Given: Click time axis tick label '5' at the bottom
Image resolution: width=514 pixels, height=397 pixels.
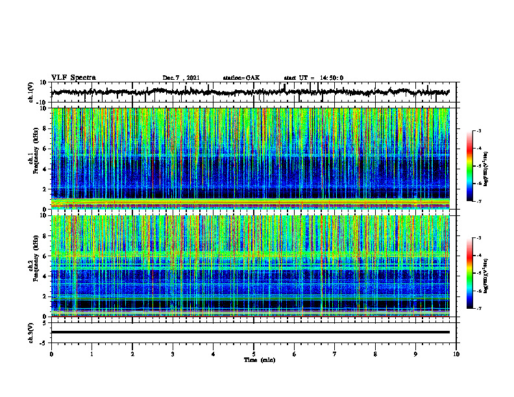Looking at the screenshot, I should click(254, 354).
